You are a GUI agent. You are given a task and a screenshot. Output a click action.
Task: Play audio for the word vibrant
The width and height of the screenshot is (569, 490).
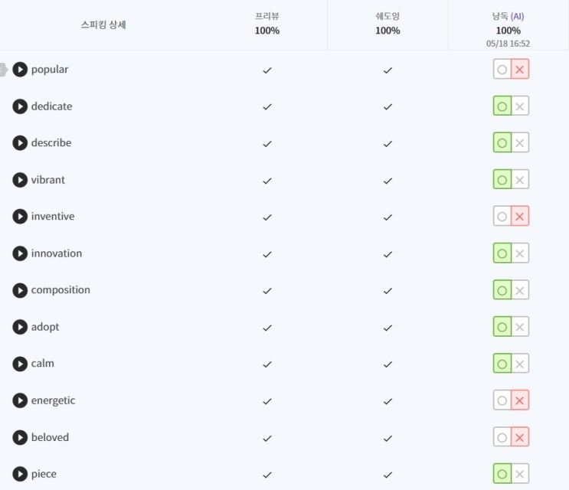tap(20, 180)
